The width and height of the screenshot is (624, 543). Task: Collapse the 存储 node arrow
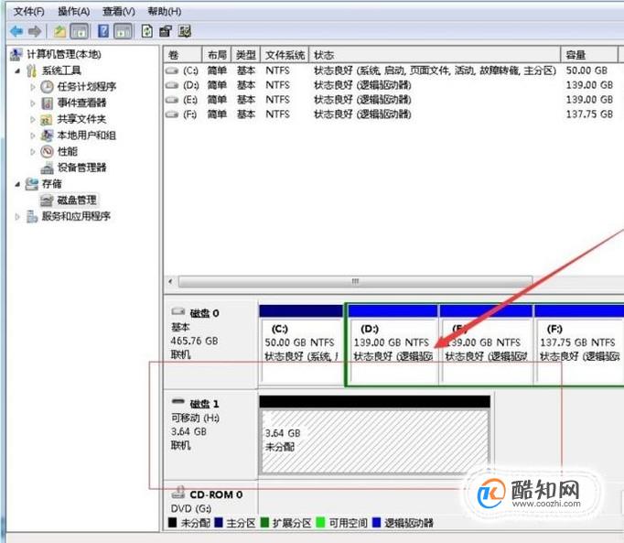coord(17,184)
